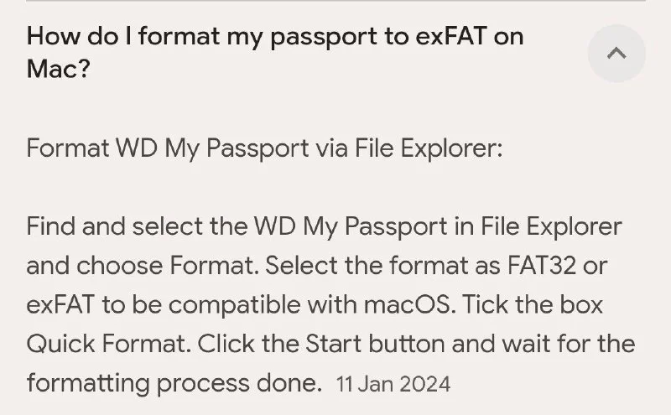The width and height of the screenshot is (671, 415).
Task: Click the date "11 Jan 2024"
Action: coord(393,385)
